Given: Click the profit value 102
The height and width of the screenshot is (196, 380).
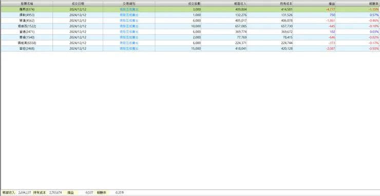Looking at the screenshot, I should pos(333,32).
